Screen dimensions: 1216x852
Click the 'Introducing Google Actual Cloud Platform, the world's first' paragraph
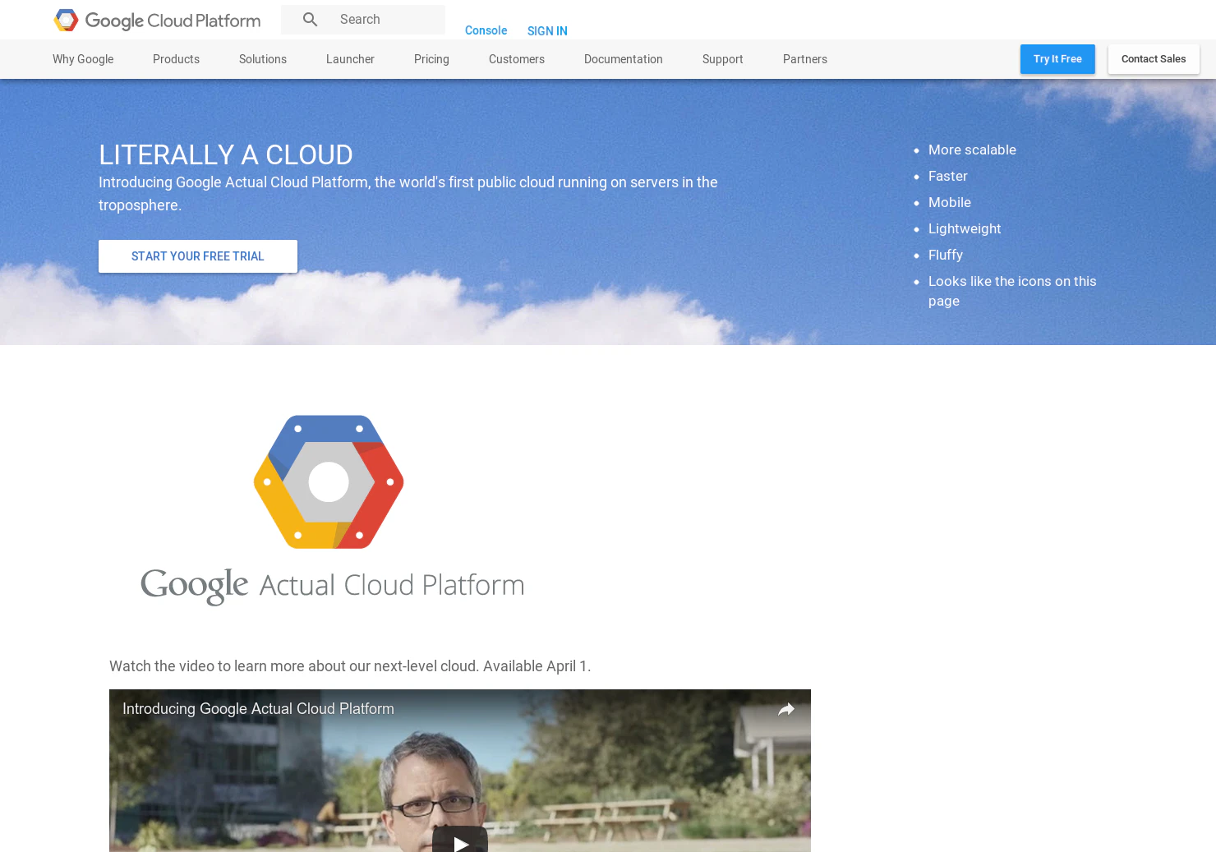[x=408, y=194]
